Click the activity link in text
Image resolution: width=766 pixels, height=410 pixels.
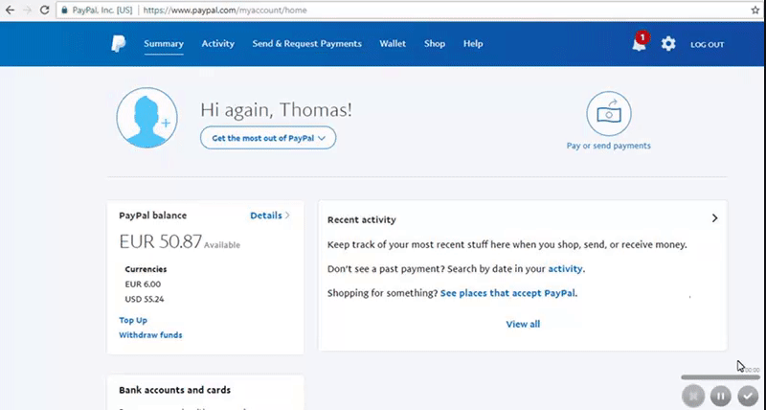click(565, 269)
